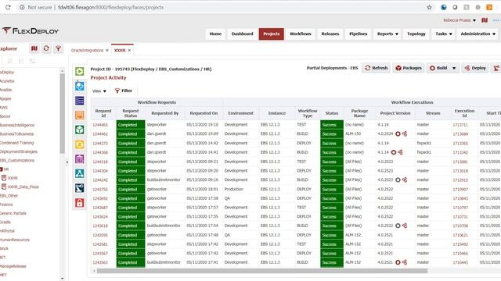Click the top-right red book icon

pos(485,20)
